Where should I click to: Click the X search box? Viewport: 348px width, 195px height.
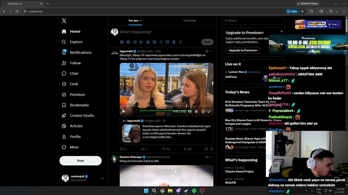[x=254, y=21]
